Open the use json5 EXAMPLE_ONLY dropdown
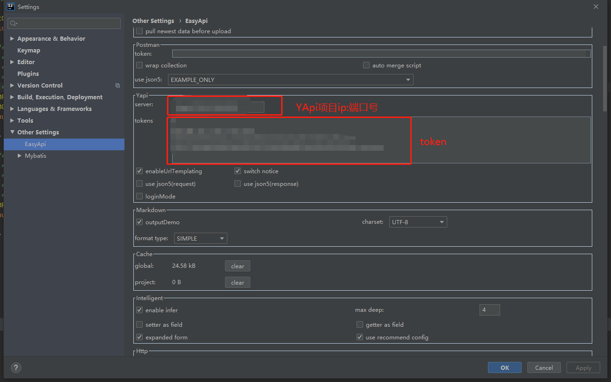This screenshot has height=382, width=611. click(291, 80)
